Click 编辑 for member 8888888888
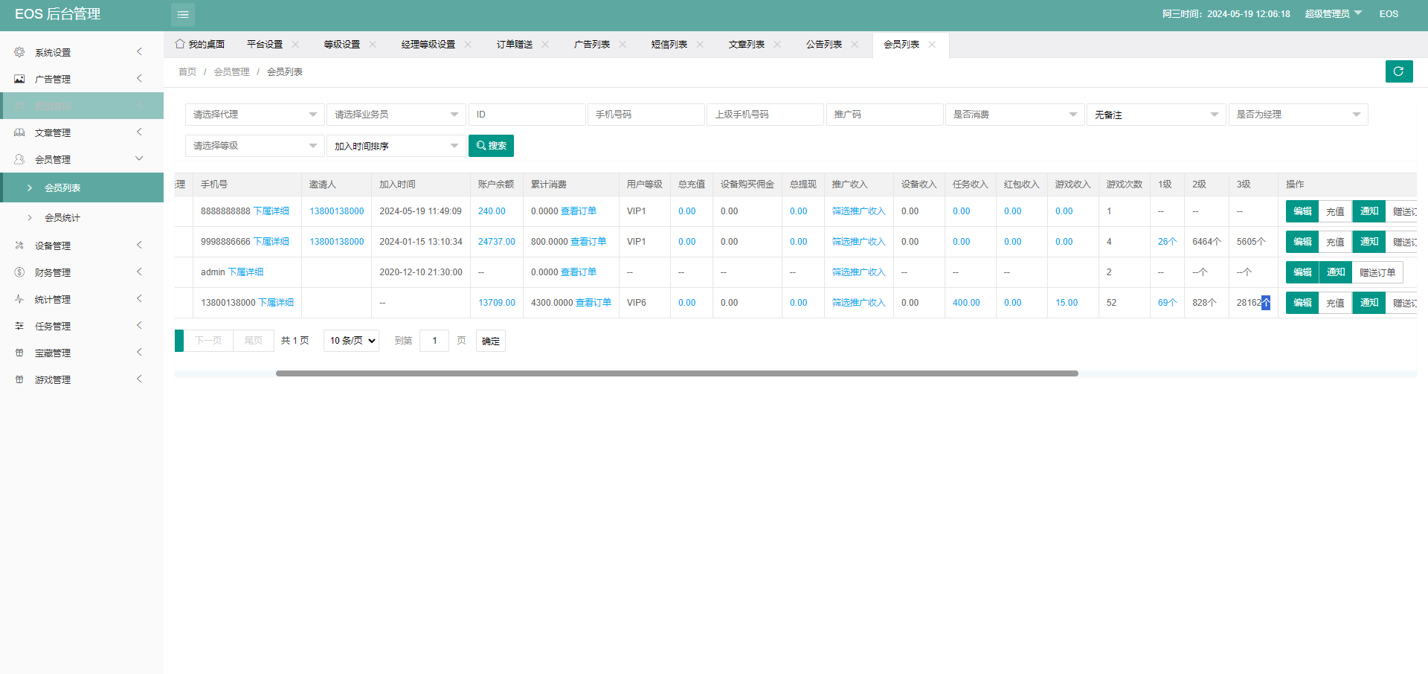Screen dimensions: 1428x674 pyautogui.click(x=1302, y=211)
